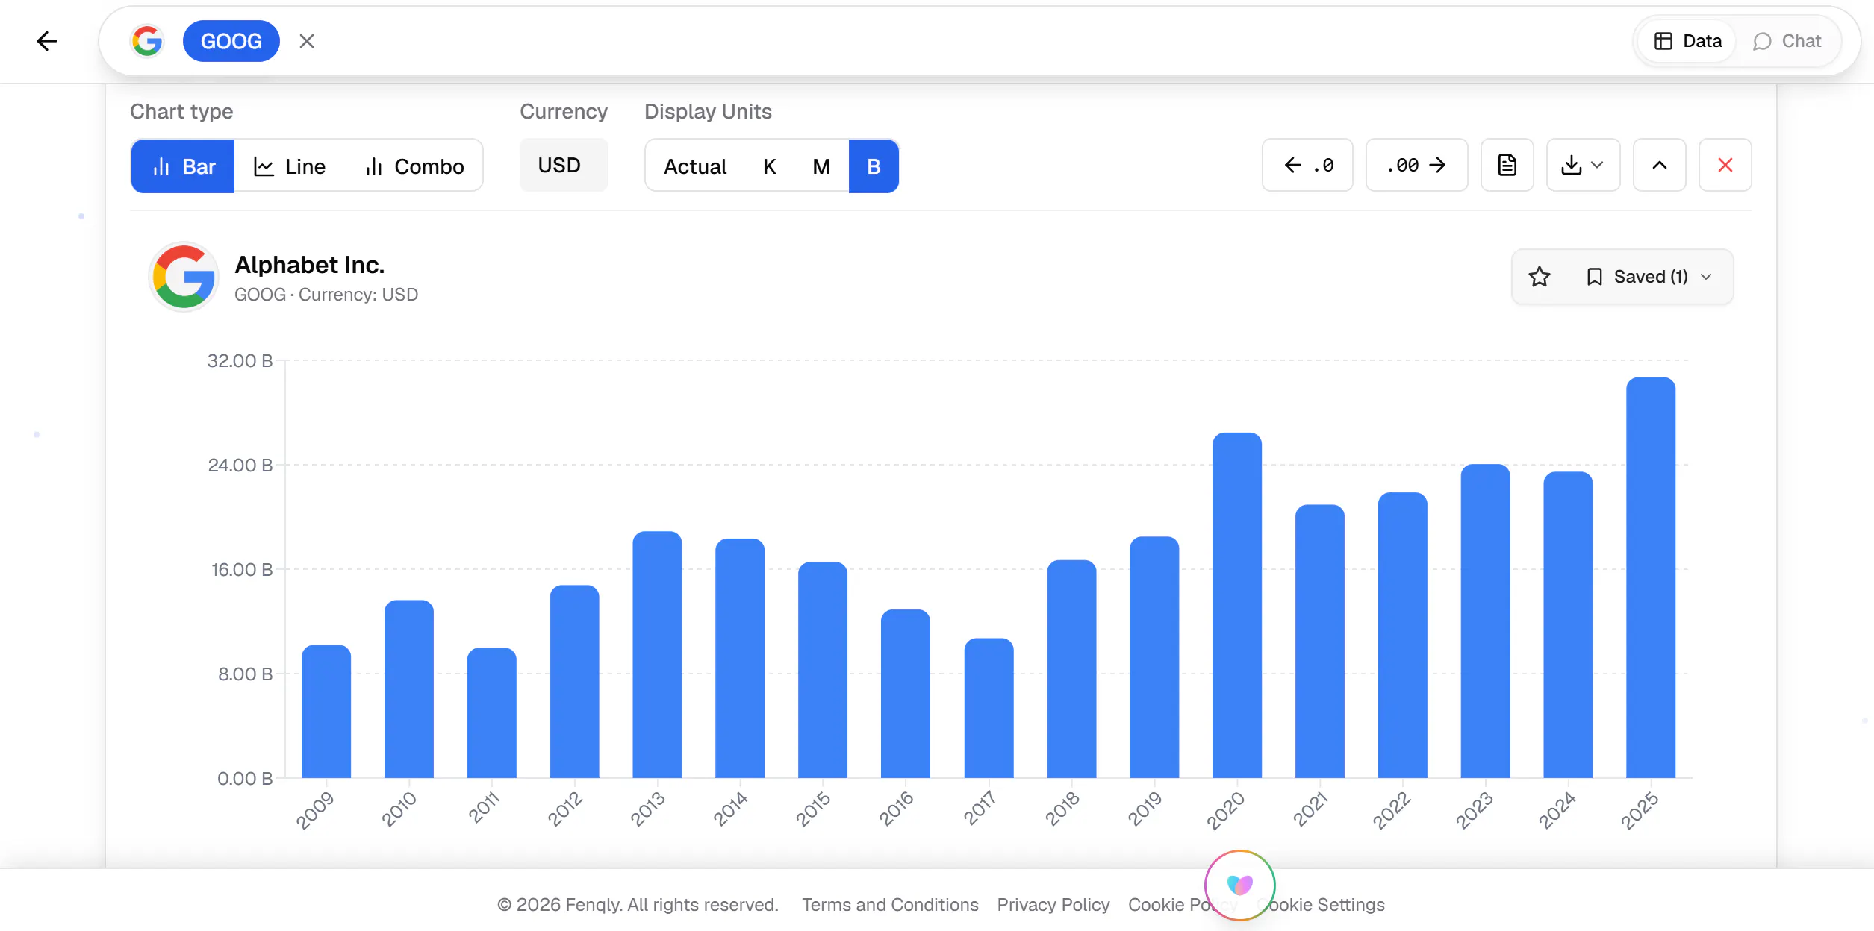Select the GOOG ticker chip

click(x=231, y=41)
